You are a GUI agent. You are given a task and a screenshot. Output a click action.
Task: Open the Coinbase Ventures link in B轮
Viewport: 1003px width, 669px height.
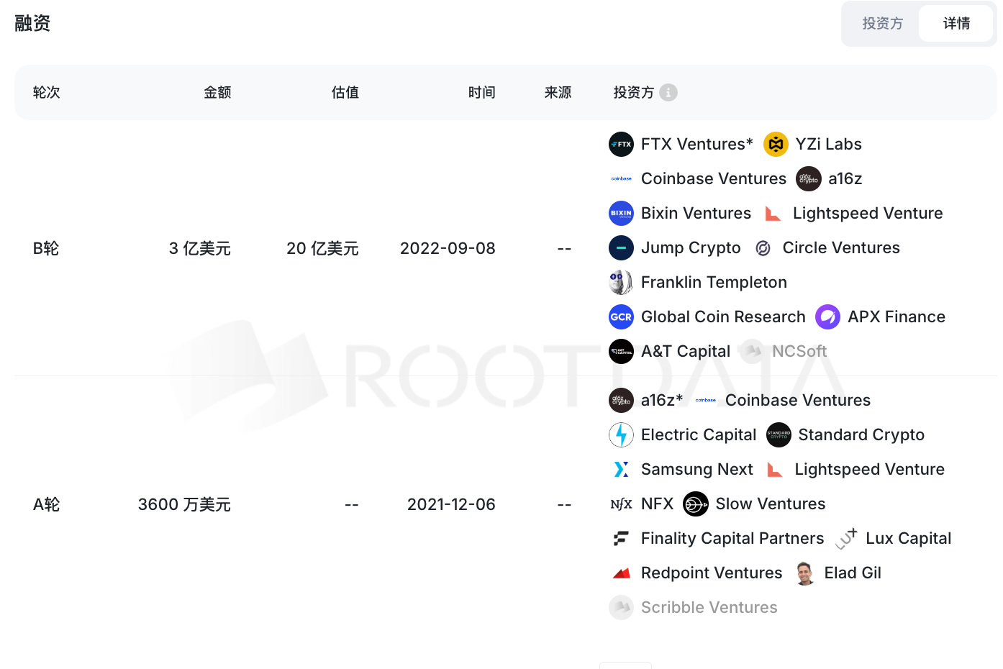click(713, 179)
